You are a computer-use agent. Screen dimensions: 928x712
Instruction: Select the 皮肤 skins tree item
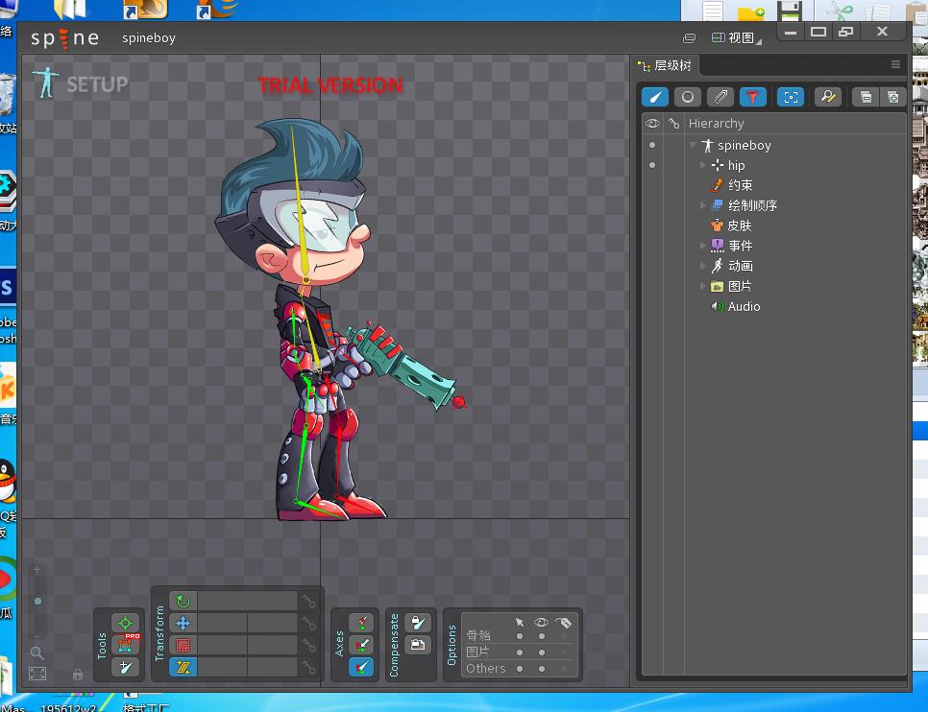tap(731, 225)
